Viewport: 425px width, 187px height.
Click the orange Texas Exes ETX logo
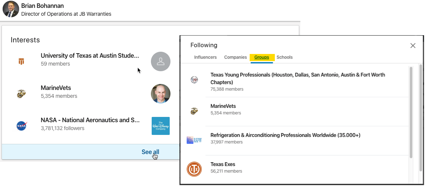pos(194,169)
